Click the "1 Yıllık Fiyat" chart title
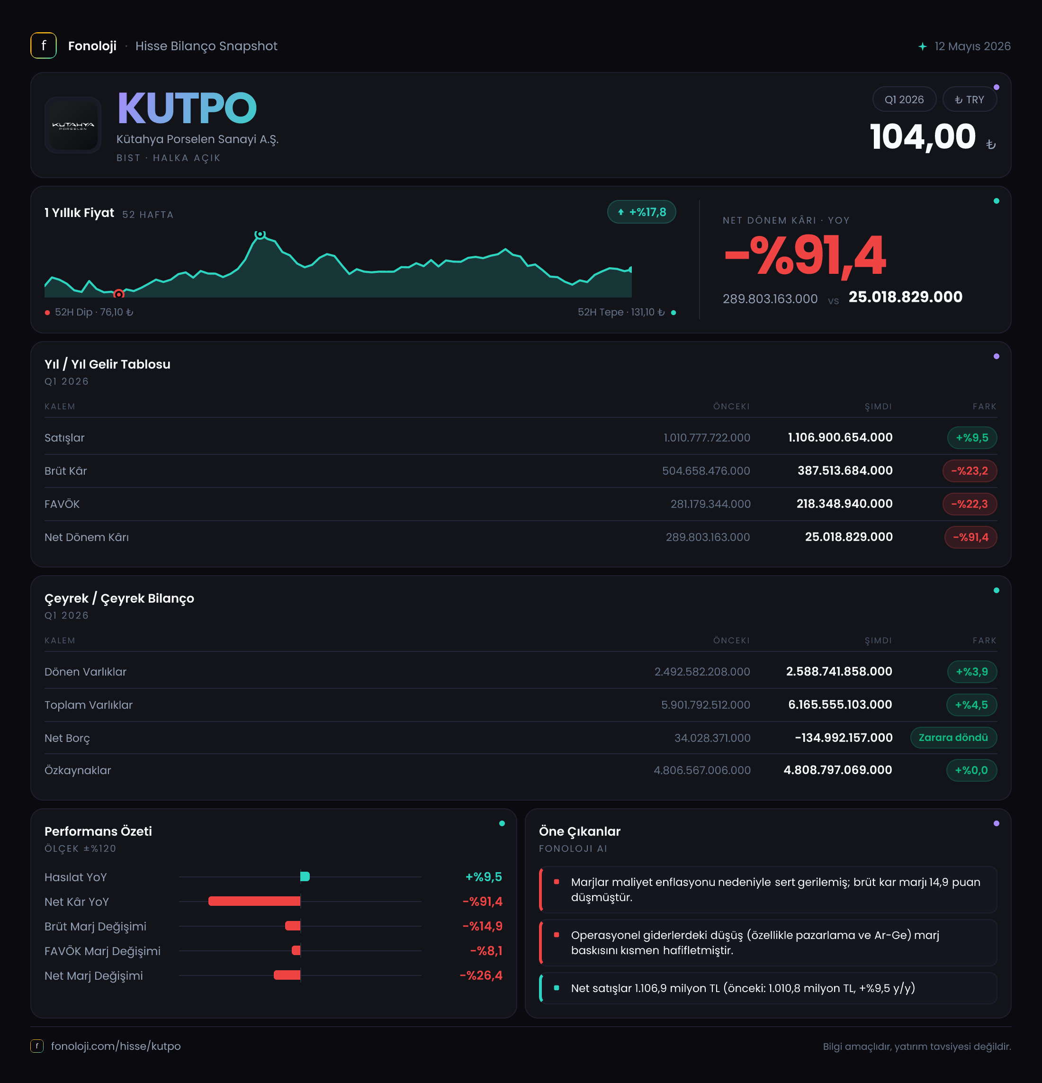1042x1083 pixels. click(x=79, y=213)
